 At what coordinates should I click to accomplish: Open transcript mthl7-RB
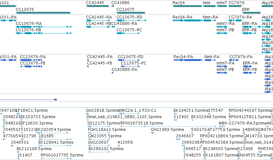coord(225,30)
